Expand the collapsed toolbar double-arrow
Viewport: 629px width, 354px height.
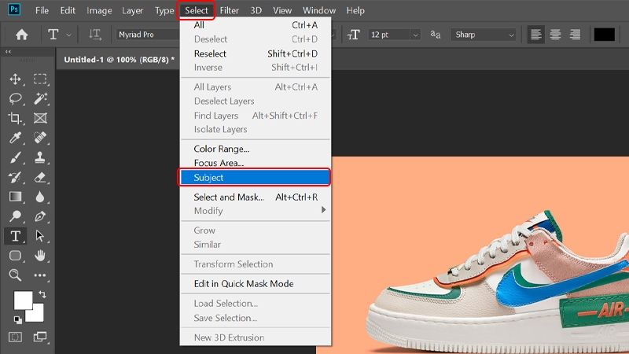(8, 52)
